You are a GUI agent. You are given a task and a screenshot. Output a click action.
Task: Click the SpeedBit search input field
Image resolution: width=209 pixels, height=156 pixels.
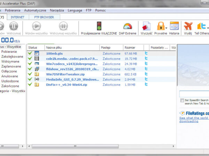tap(194, 94)
